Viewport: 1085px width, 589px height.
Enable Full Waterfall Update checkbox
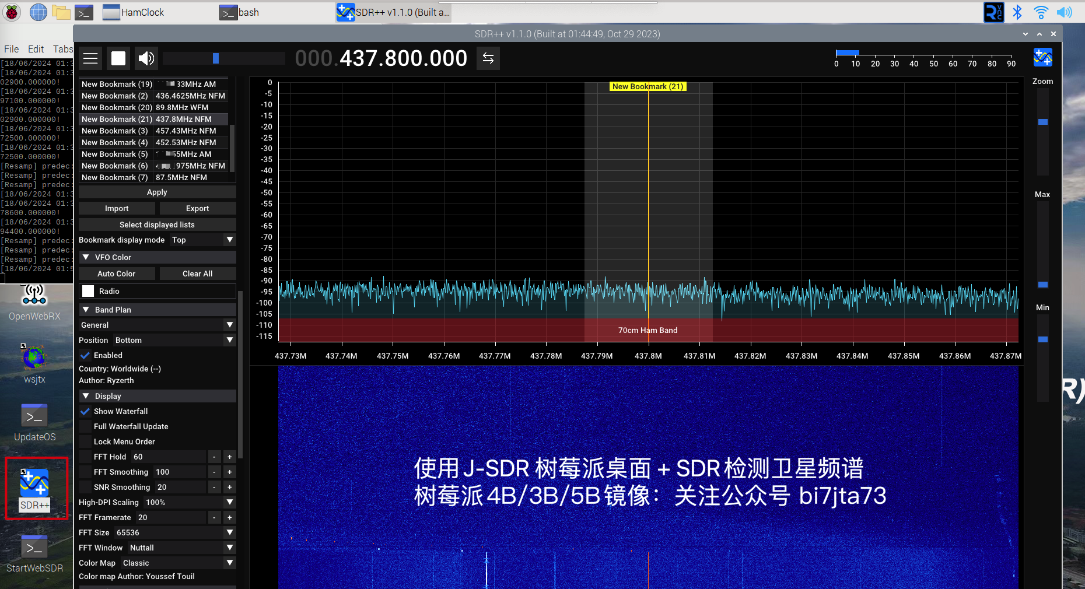point(85,426)
